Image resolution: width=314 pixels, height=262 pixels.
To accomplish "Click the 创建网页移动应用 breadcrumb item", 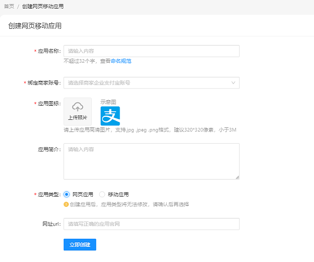I will (x=43, y=6).
